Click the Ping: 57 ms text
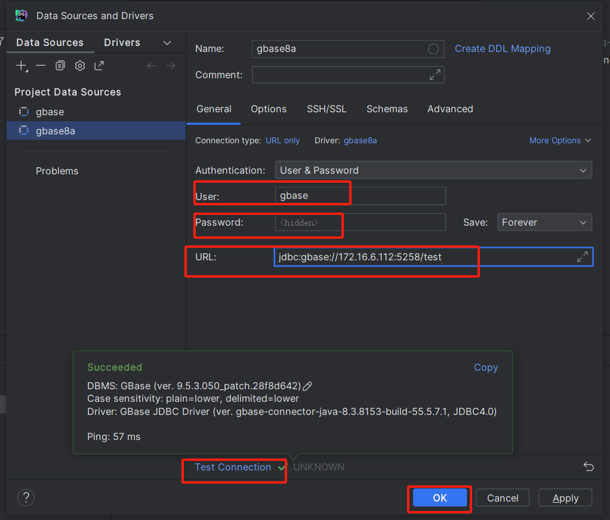 click(113, 436)
